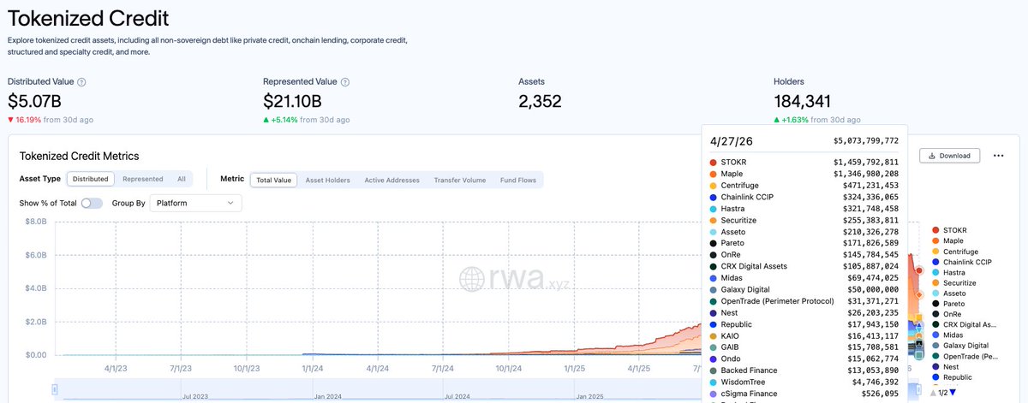1028x403 pixels.
Task: Click the Ondo row in the tooltip
Action: (x=804, y=359)
